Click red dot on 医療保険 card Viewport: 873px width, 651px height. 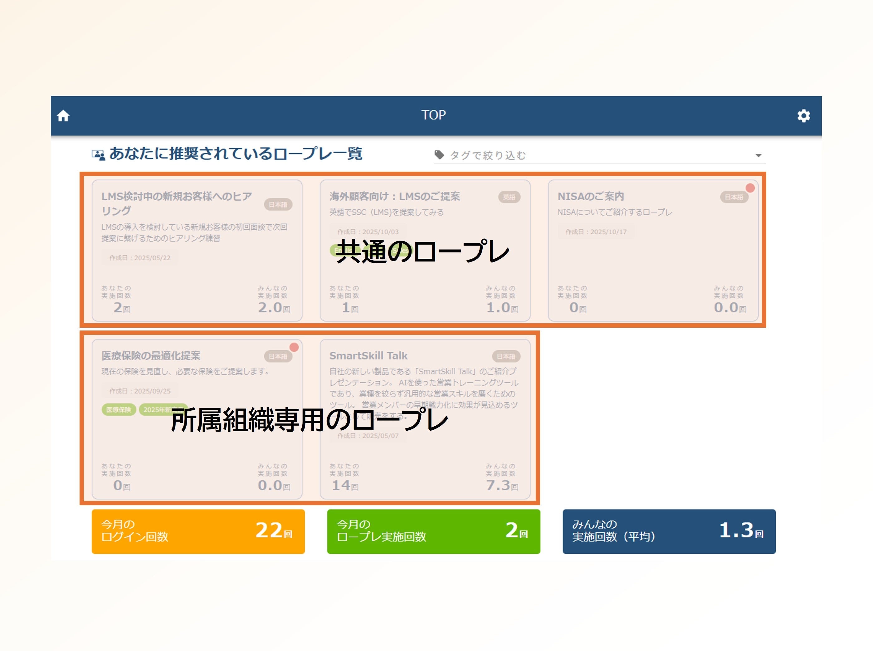click(294, 347)
